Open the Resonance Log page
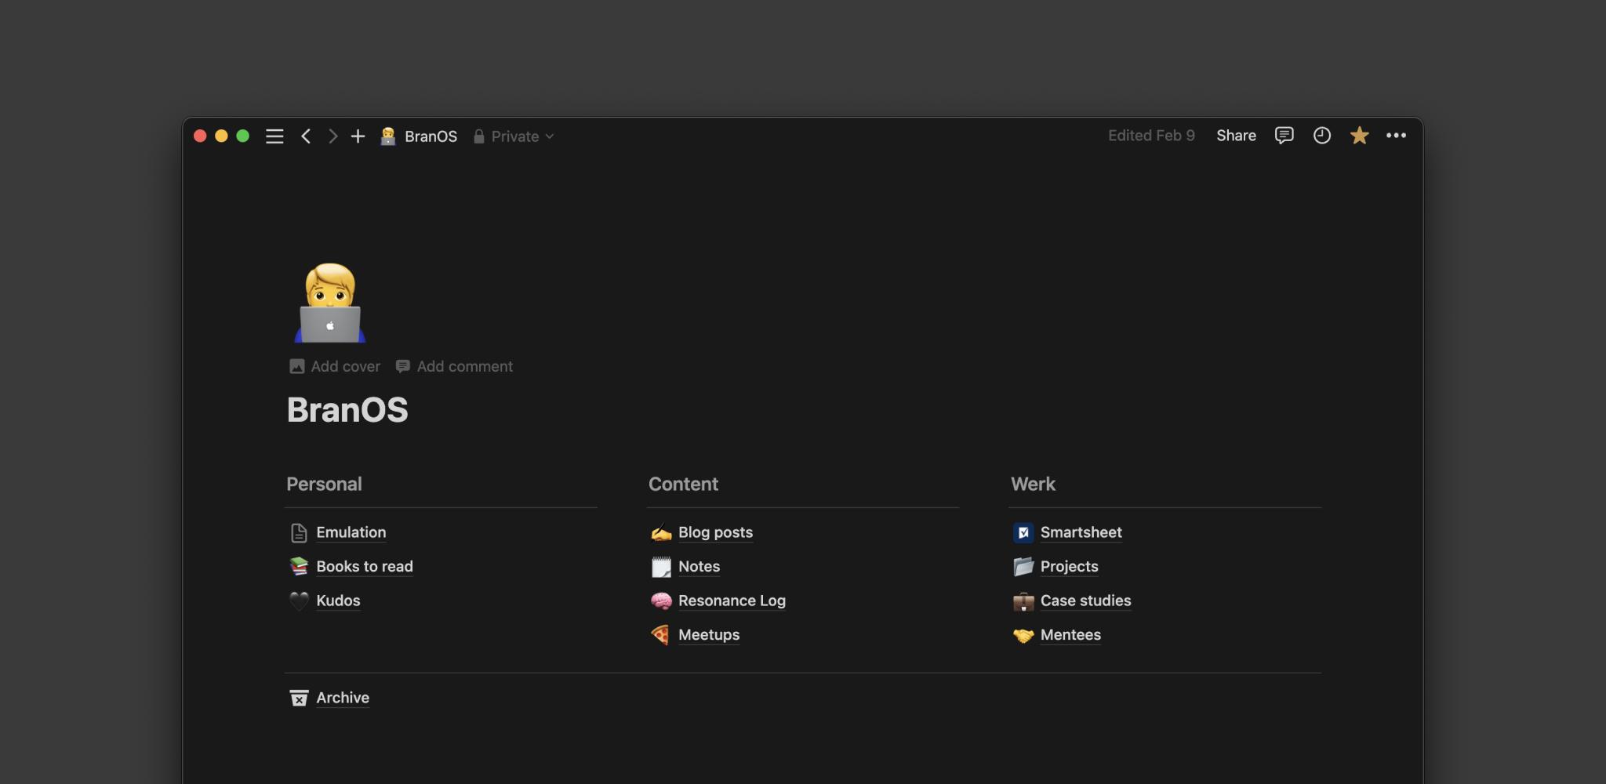This screenshot has height=784, width=1606. click(731, 601)
